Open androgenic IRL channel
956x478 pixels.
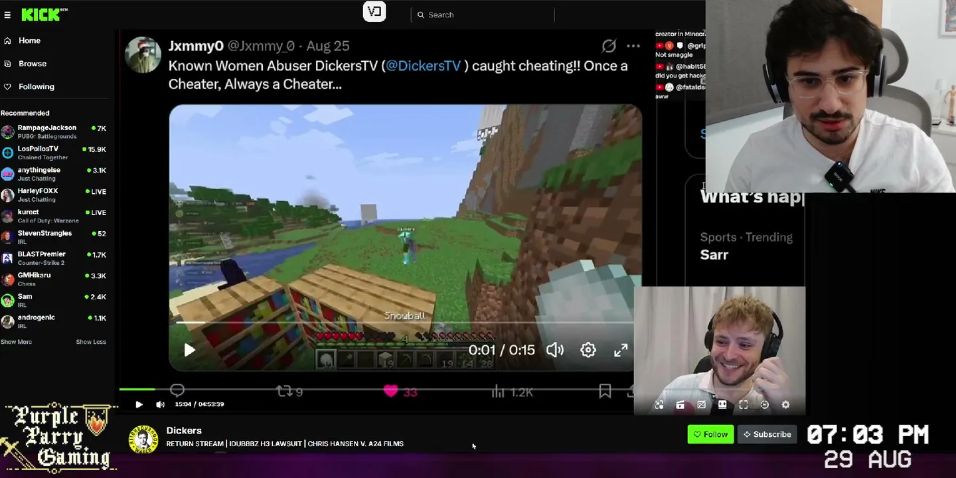[54, 321]
